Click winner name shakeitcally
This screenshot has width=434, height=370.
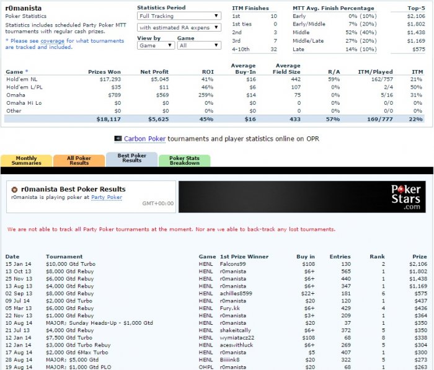point(235,330)
